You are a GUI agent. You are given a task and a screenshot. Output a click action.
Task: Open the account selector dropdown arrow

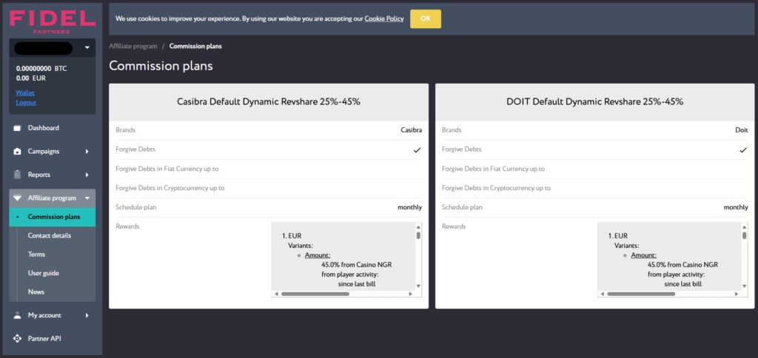click(87, 48)
